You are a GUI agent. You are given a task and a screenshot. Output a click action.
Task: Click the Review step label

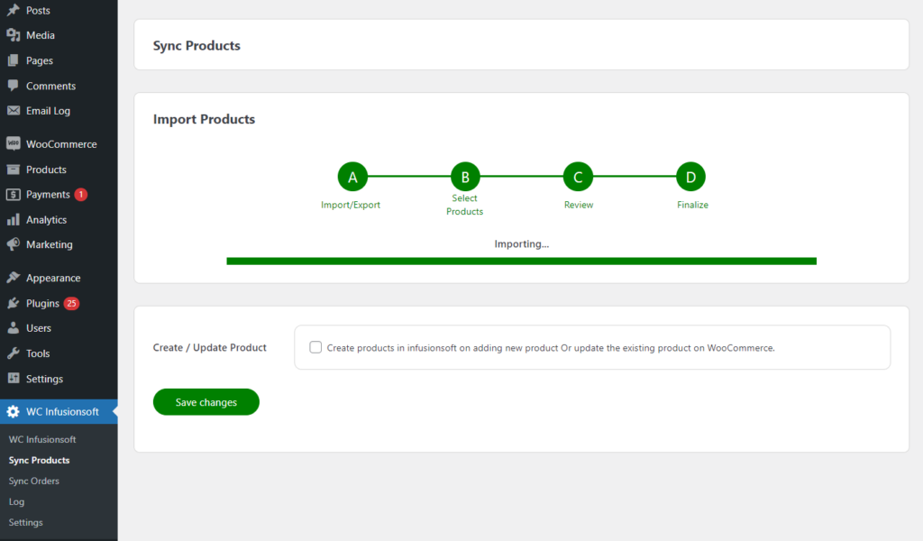(x=579, y=205)
